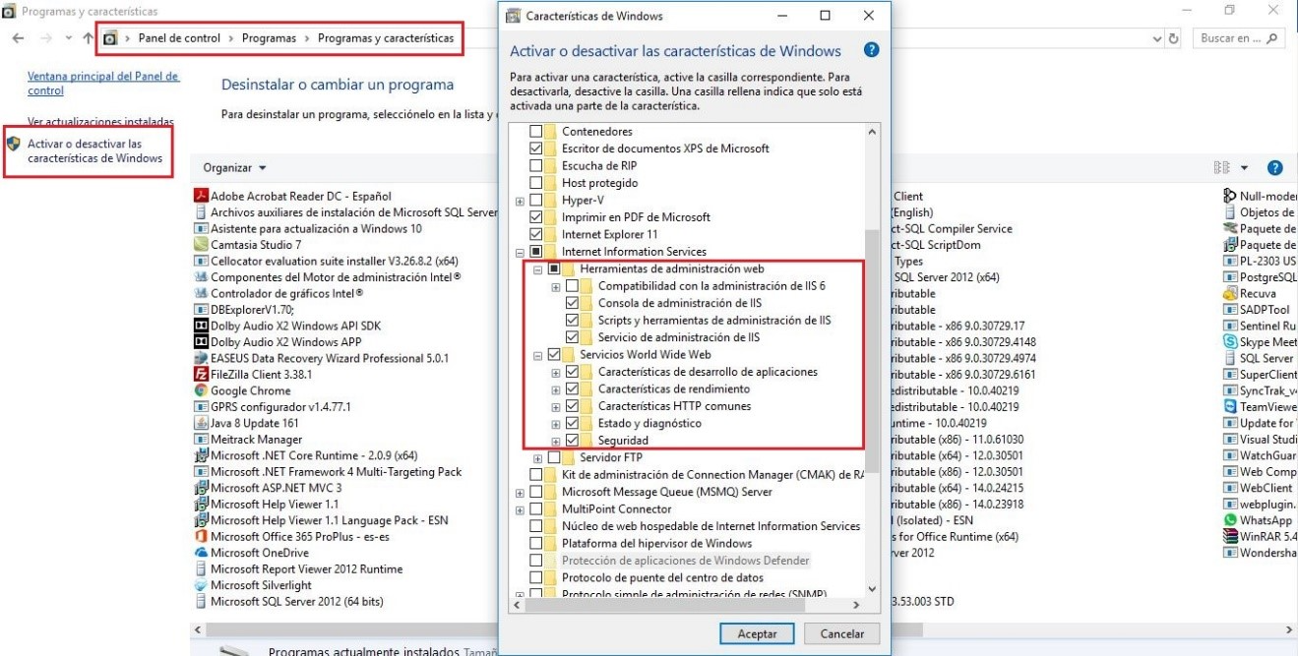Open the help question mark in features dialog
1298x656 pixels.
tap(871, 50)
